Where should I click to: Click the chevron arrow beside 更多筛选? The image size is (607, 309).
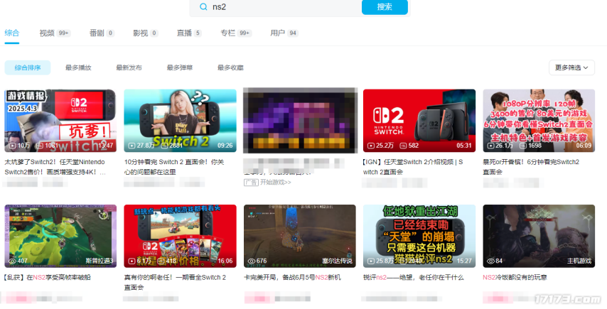[586, 67]
